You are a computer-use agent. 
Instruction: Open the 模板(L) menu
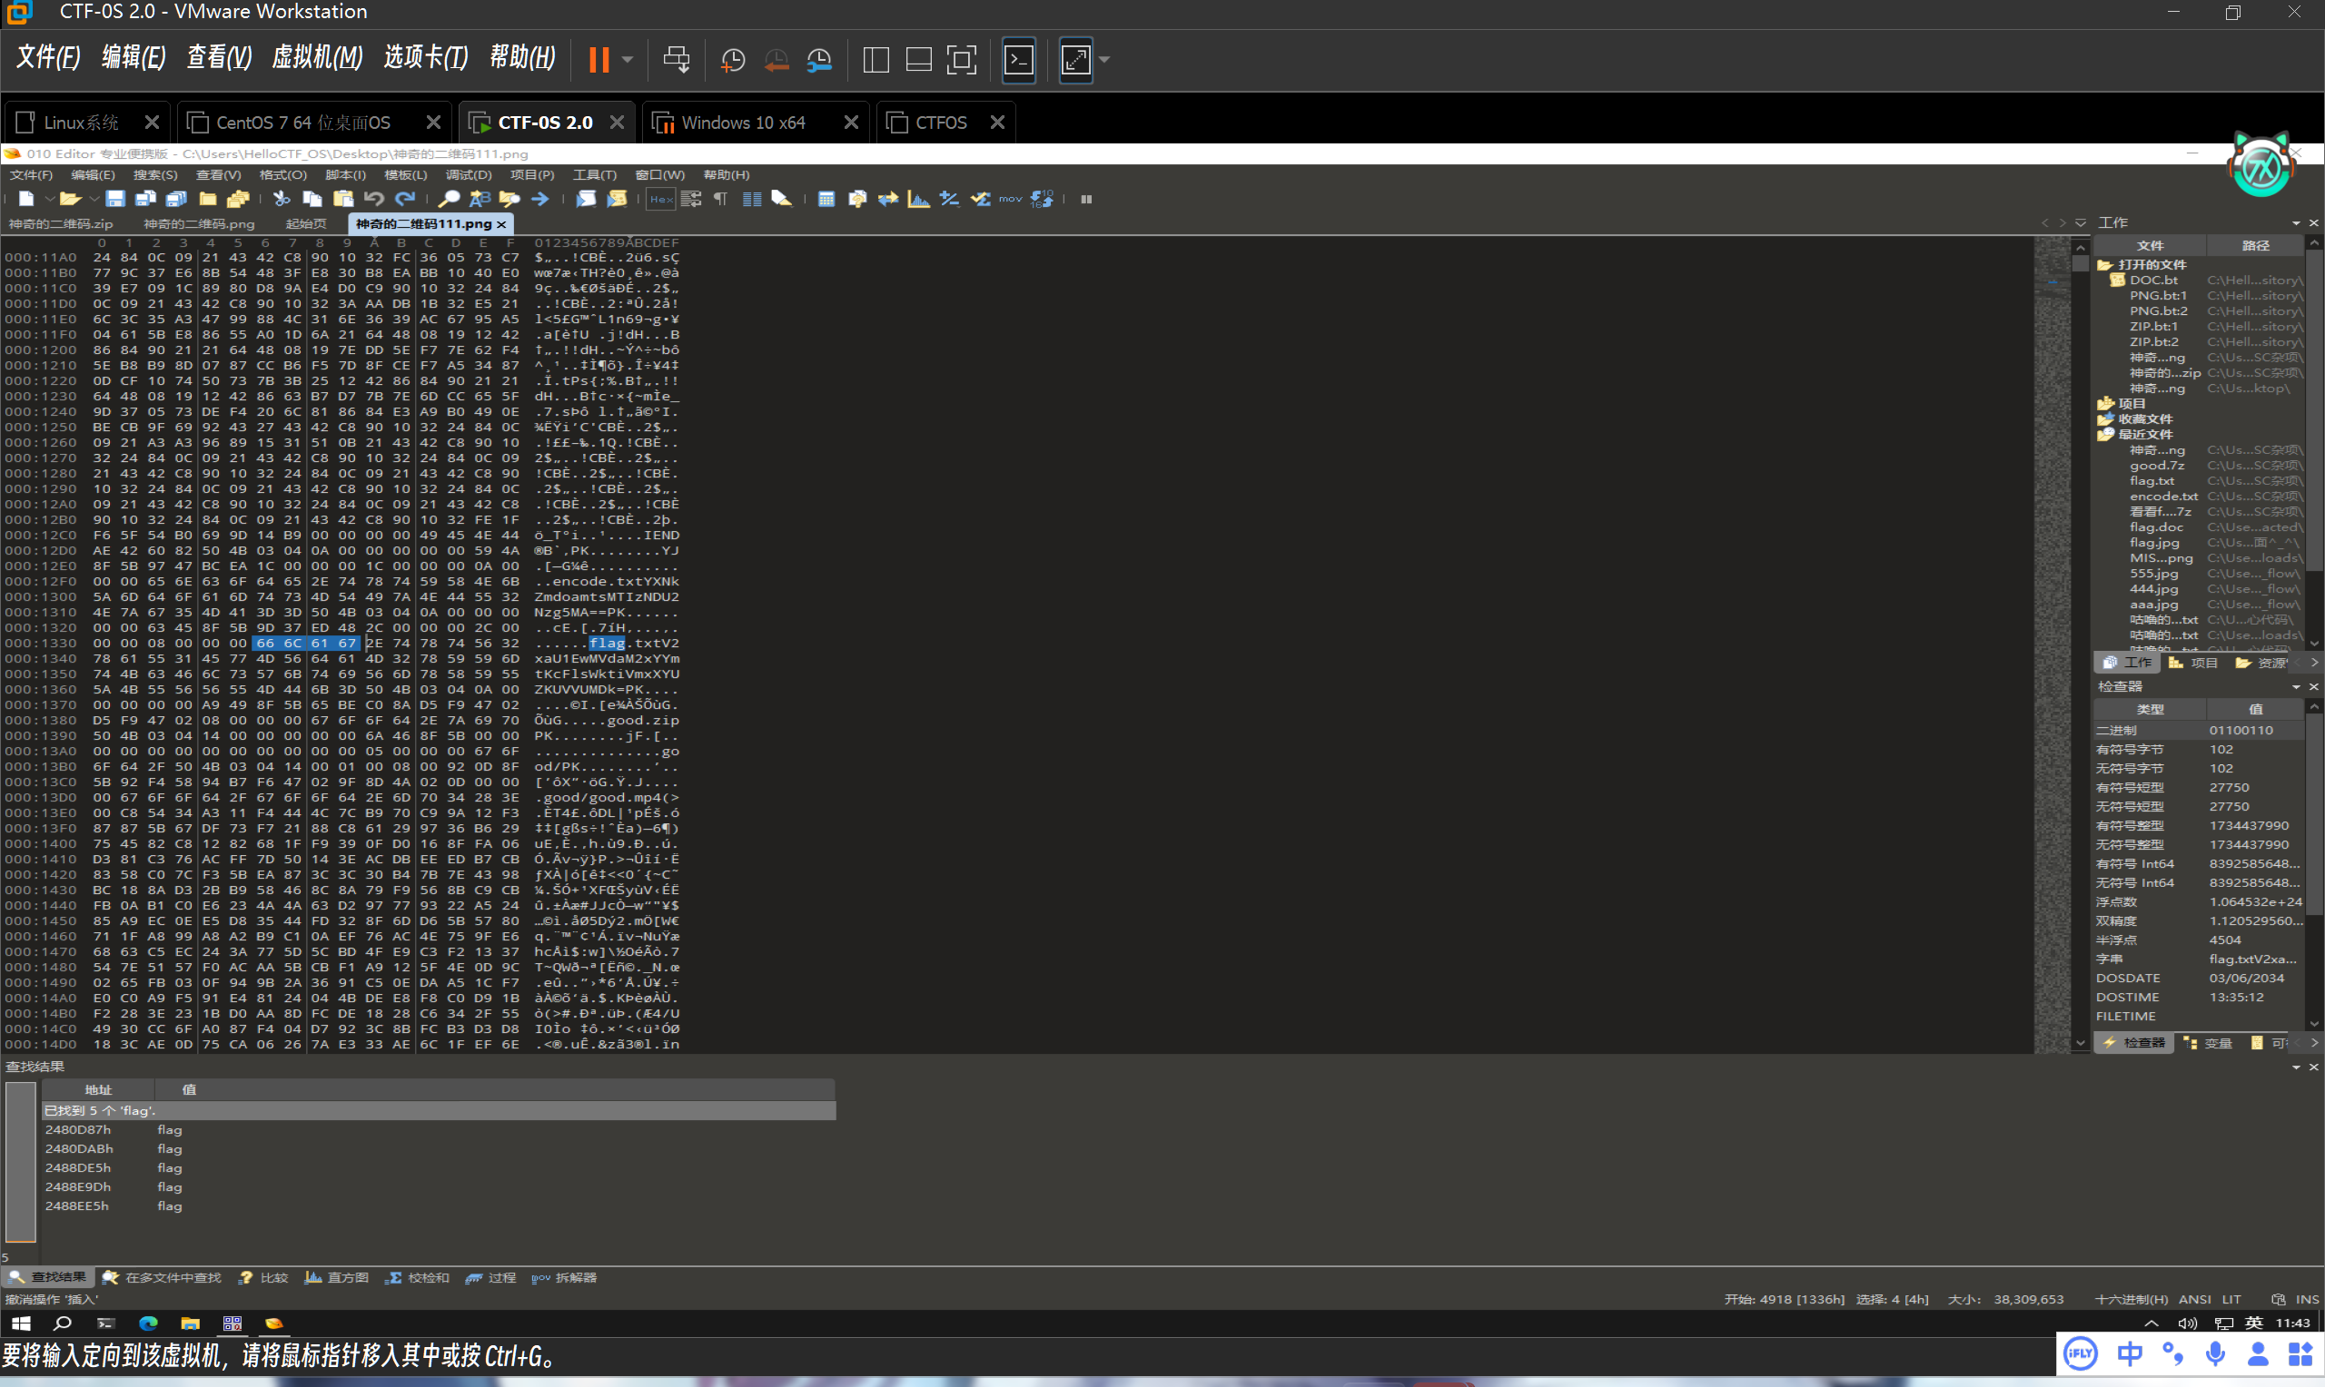(405, 175)
